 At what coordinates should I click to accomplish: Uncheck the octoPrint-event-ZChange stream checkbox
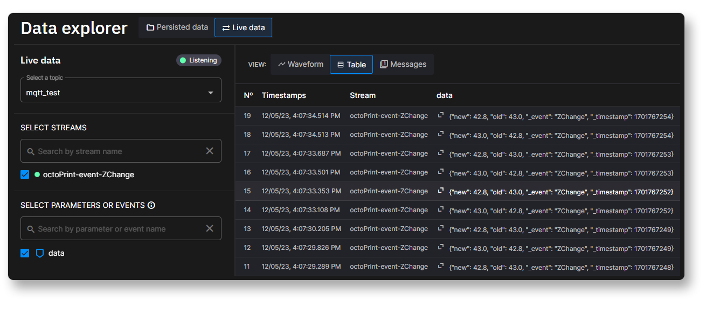[25, 174]
